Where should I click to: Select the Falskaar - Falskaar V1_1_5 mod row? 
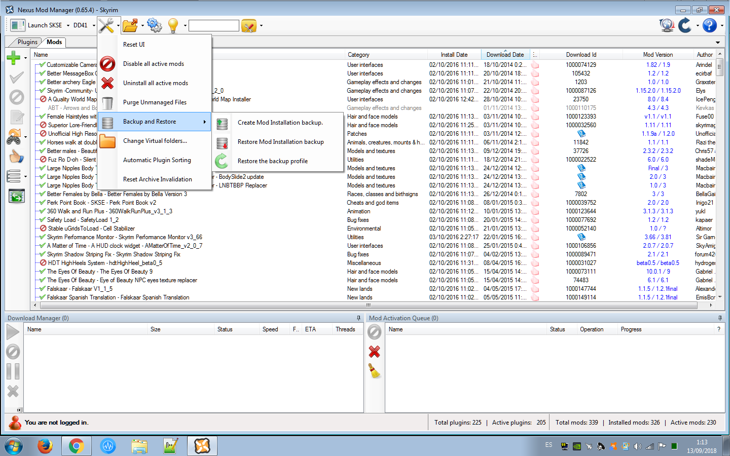[80, 289]
